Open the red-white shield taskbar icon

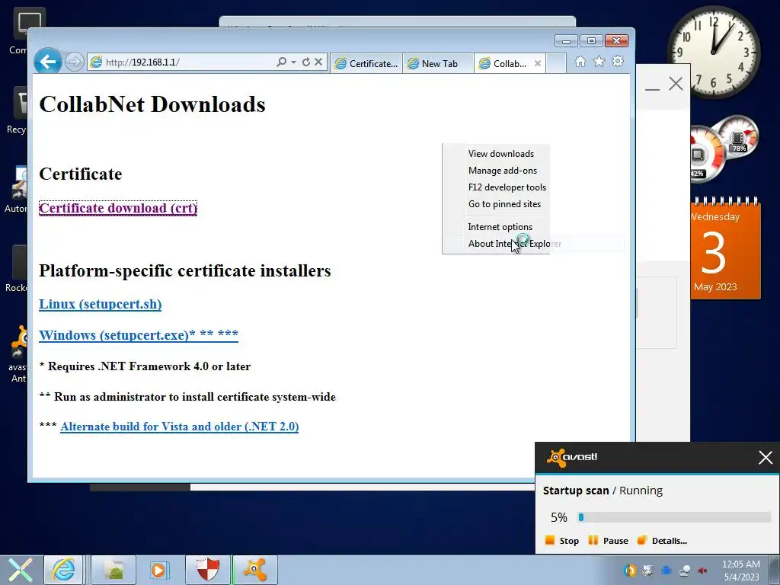pos(207,570)
